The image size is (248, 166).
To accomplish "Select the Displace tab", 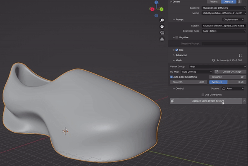I will [x=229, y=2].
